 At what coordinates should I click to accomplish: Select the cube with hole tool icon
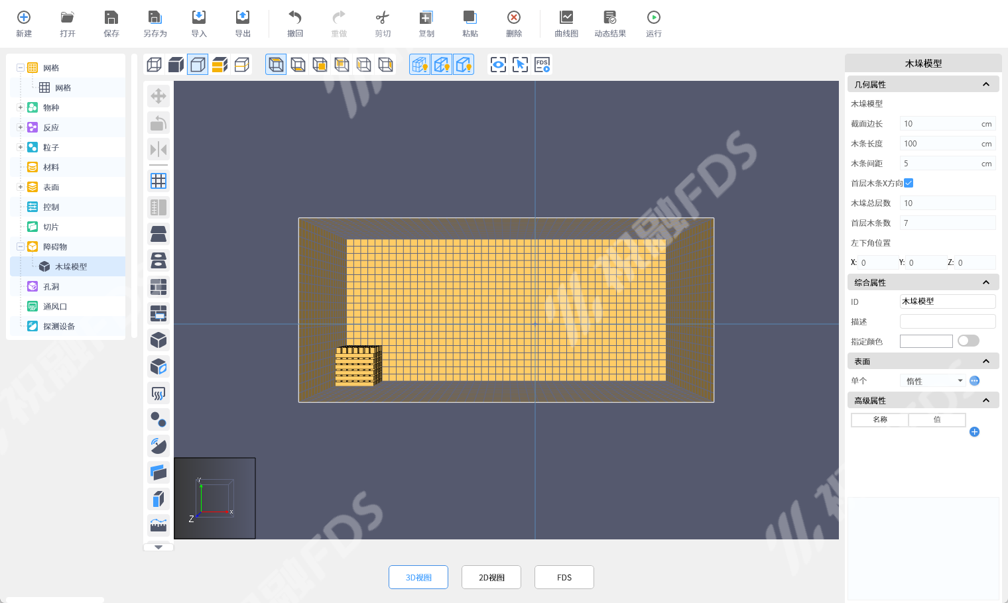pos(158,366)
